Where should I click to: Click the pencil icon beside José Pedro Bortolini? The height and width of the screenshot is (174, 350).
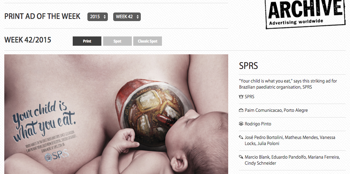pyautogui.click(x=241, y=138)
